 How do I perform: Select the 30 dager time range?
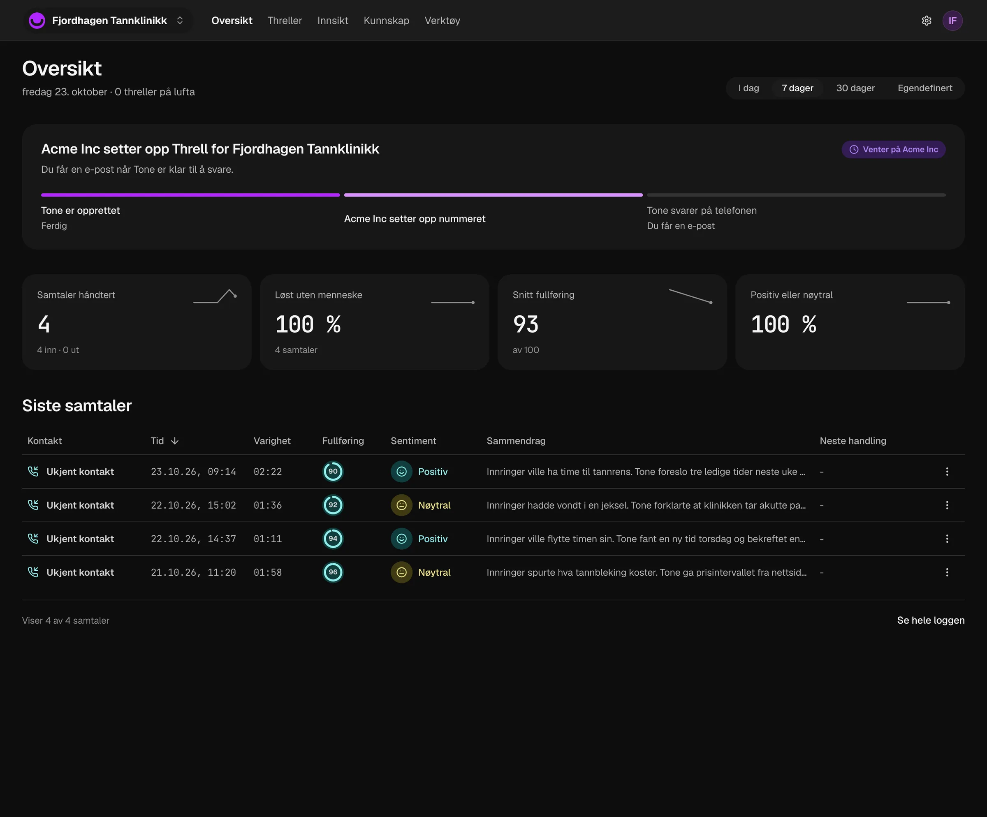point(855,88)
